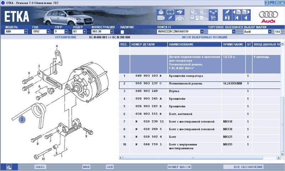The width and height of the screenshot is (285, 171).
Task: Click the full-screen frame icon
Action: tap(170, 12)
